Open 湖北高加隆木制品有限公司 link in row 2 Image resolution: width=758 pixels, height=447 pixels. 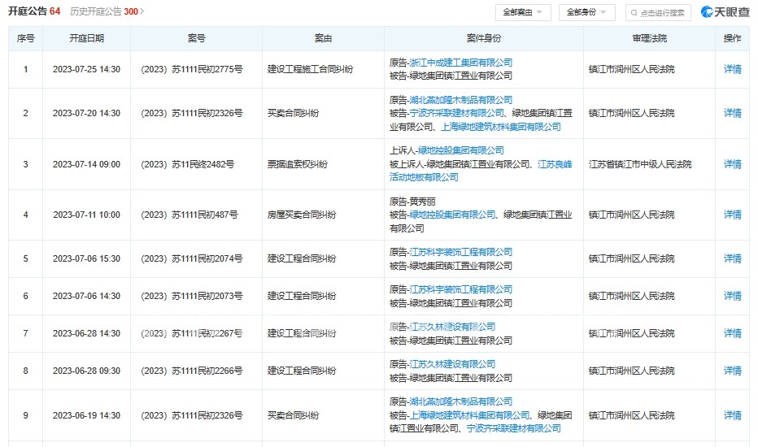[460, 100]
